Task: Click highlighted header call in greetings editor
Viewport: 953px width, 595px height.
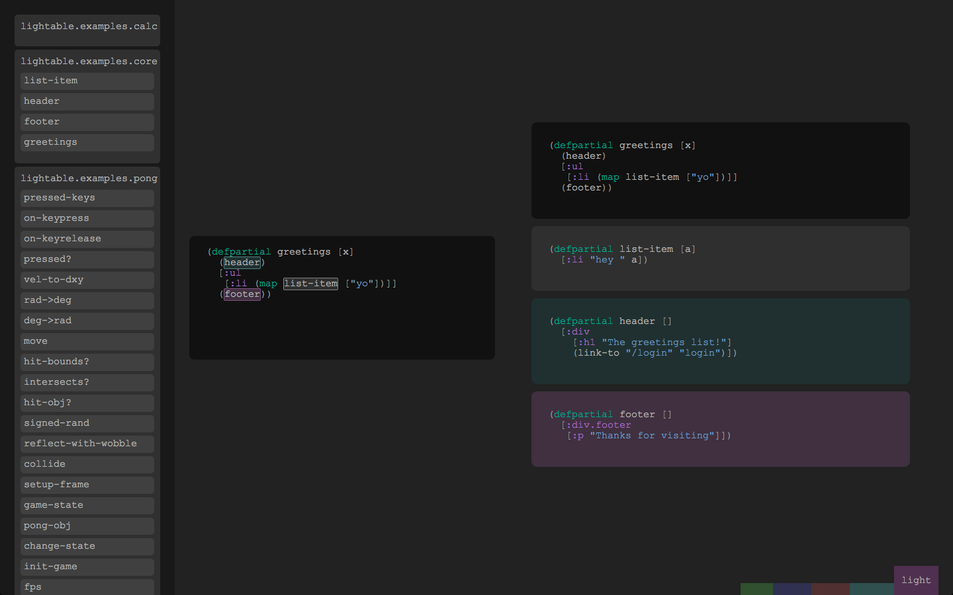Action: click(x=242, y=262)
